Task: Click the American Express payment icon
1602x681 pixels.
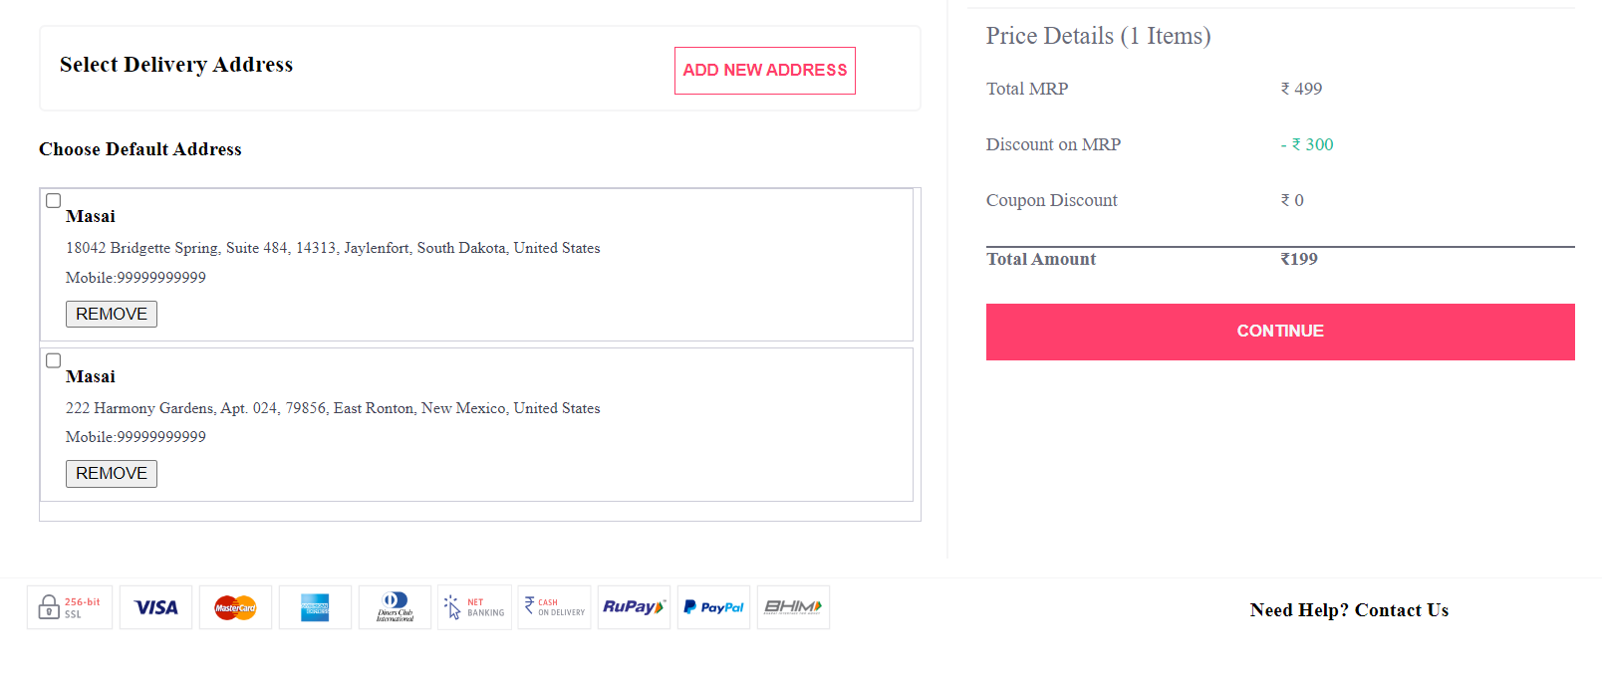Action: (315, 607)
